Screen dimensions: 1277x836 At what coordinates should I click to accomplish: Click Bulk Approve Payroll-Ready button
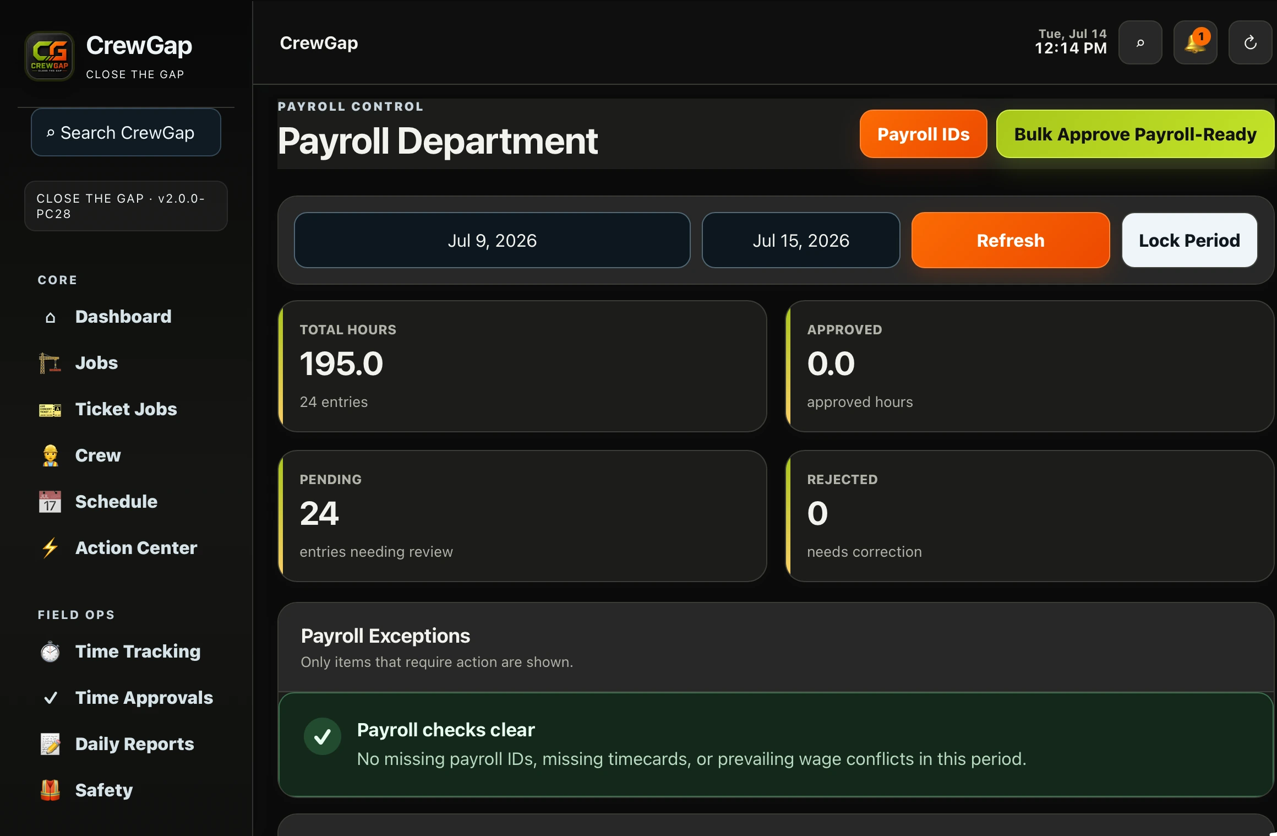1135,134
